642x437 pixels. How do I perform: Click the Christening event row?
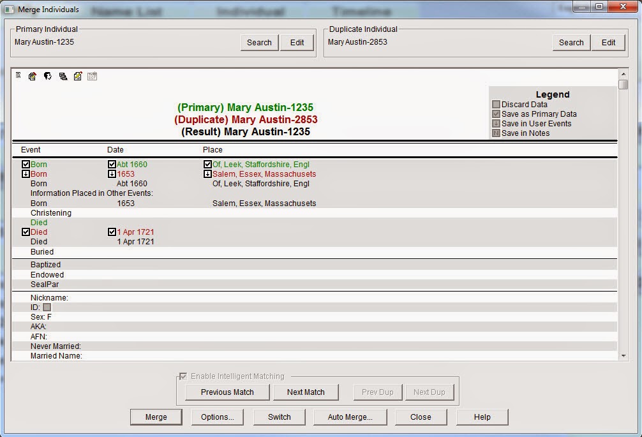click(315, 213)
